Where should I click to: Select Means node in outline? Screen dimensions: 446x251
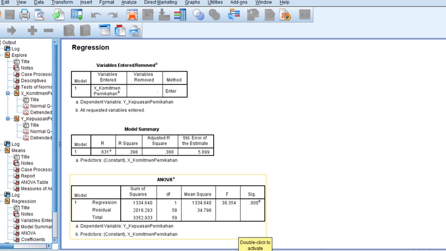[x=18, y=151]
